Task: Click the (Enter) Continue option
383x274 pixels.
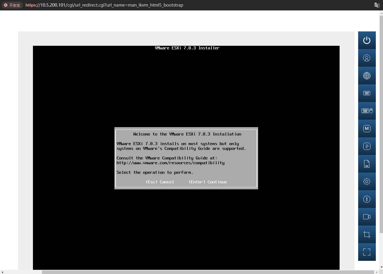Action: click(x=208, y=182)
